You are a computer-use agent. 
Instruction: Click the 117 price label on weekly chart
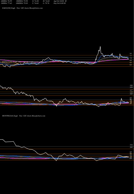tap(131, 90)
